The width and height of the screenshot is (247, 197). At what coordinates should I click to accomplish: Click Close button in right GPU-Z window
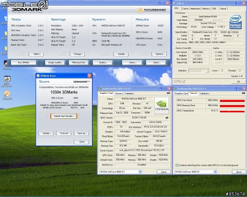point(239,172)
